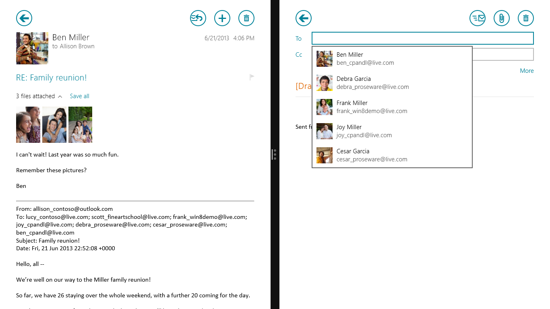Delete Ben Miller's email with the trash icon
The width and height of the screenshot is (550, 309).
[x=246, y=18]
